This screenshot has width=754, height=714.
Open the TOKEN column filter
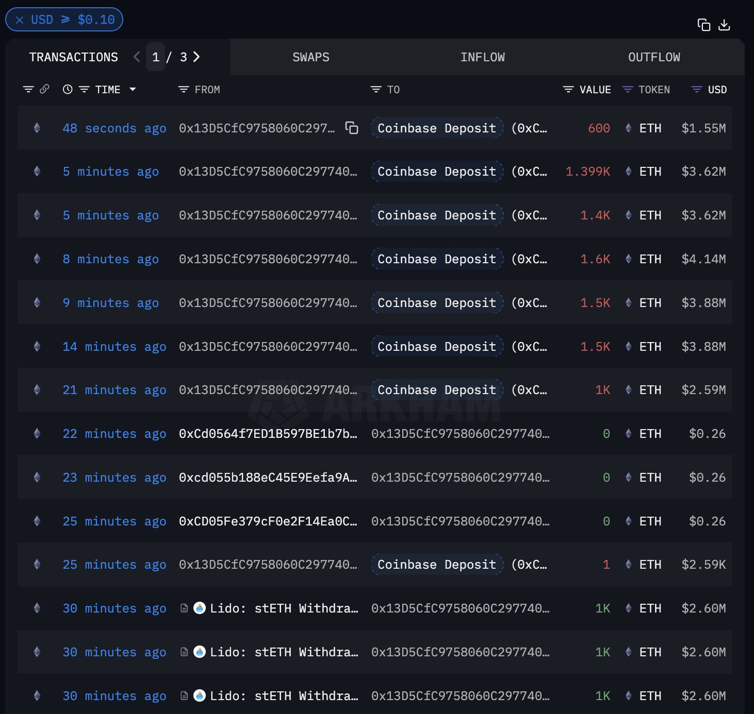(628, 90)
